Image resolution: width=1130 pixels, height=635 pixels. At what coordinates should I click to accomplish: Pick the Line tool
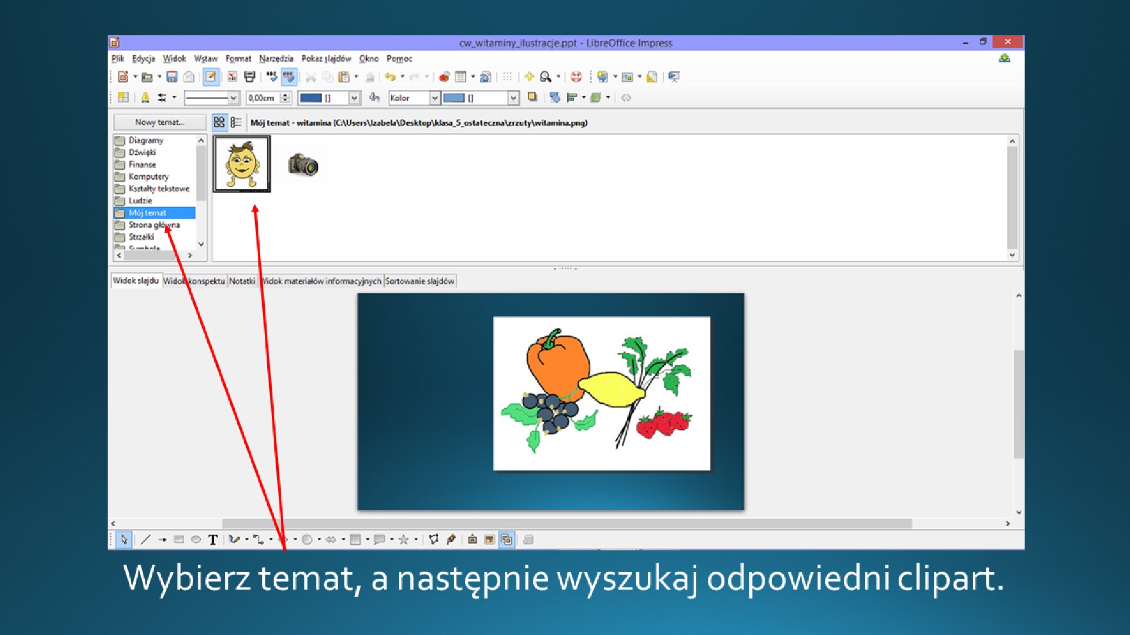[x=145, y=539]
